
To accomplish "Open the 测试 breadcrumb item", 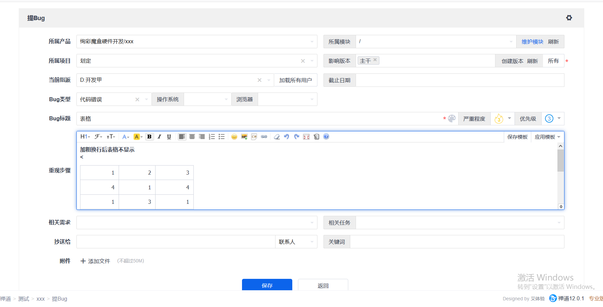I will (x=23, y=299).
